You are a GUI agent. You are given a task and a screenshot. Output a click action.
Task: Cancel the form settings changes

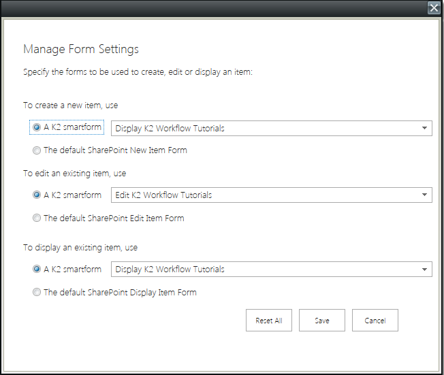[375, 321]
